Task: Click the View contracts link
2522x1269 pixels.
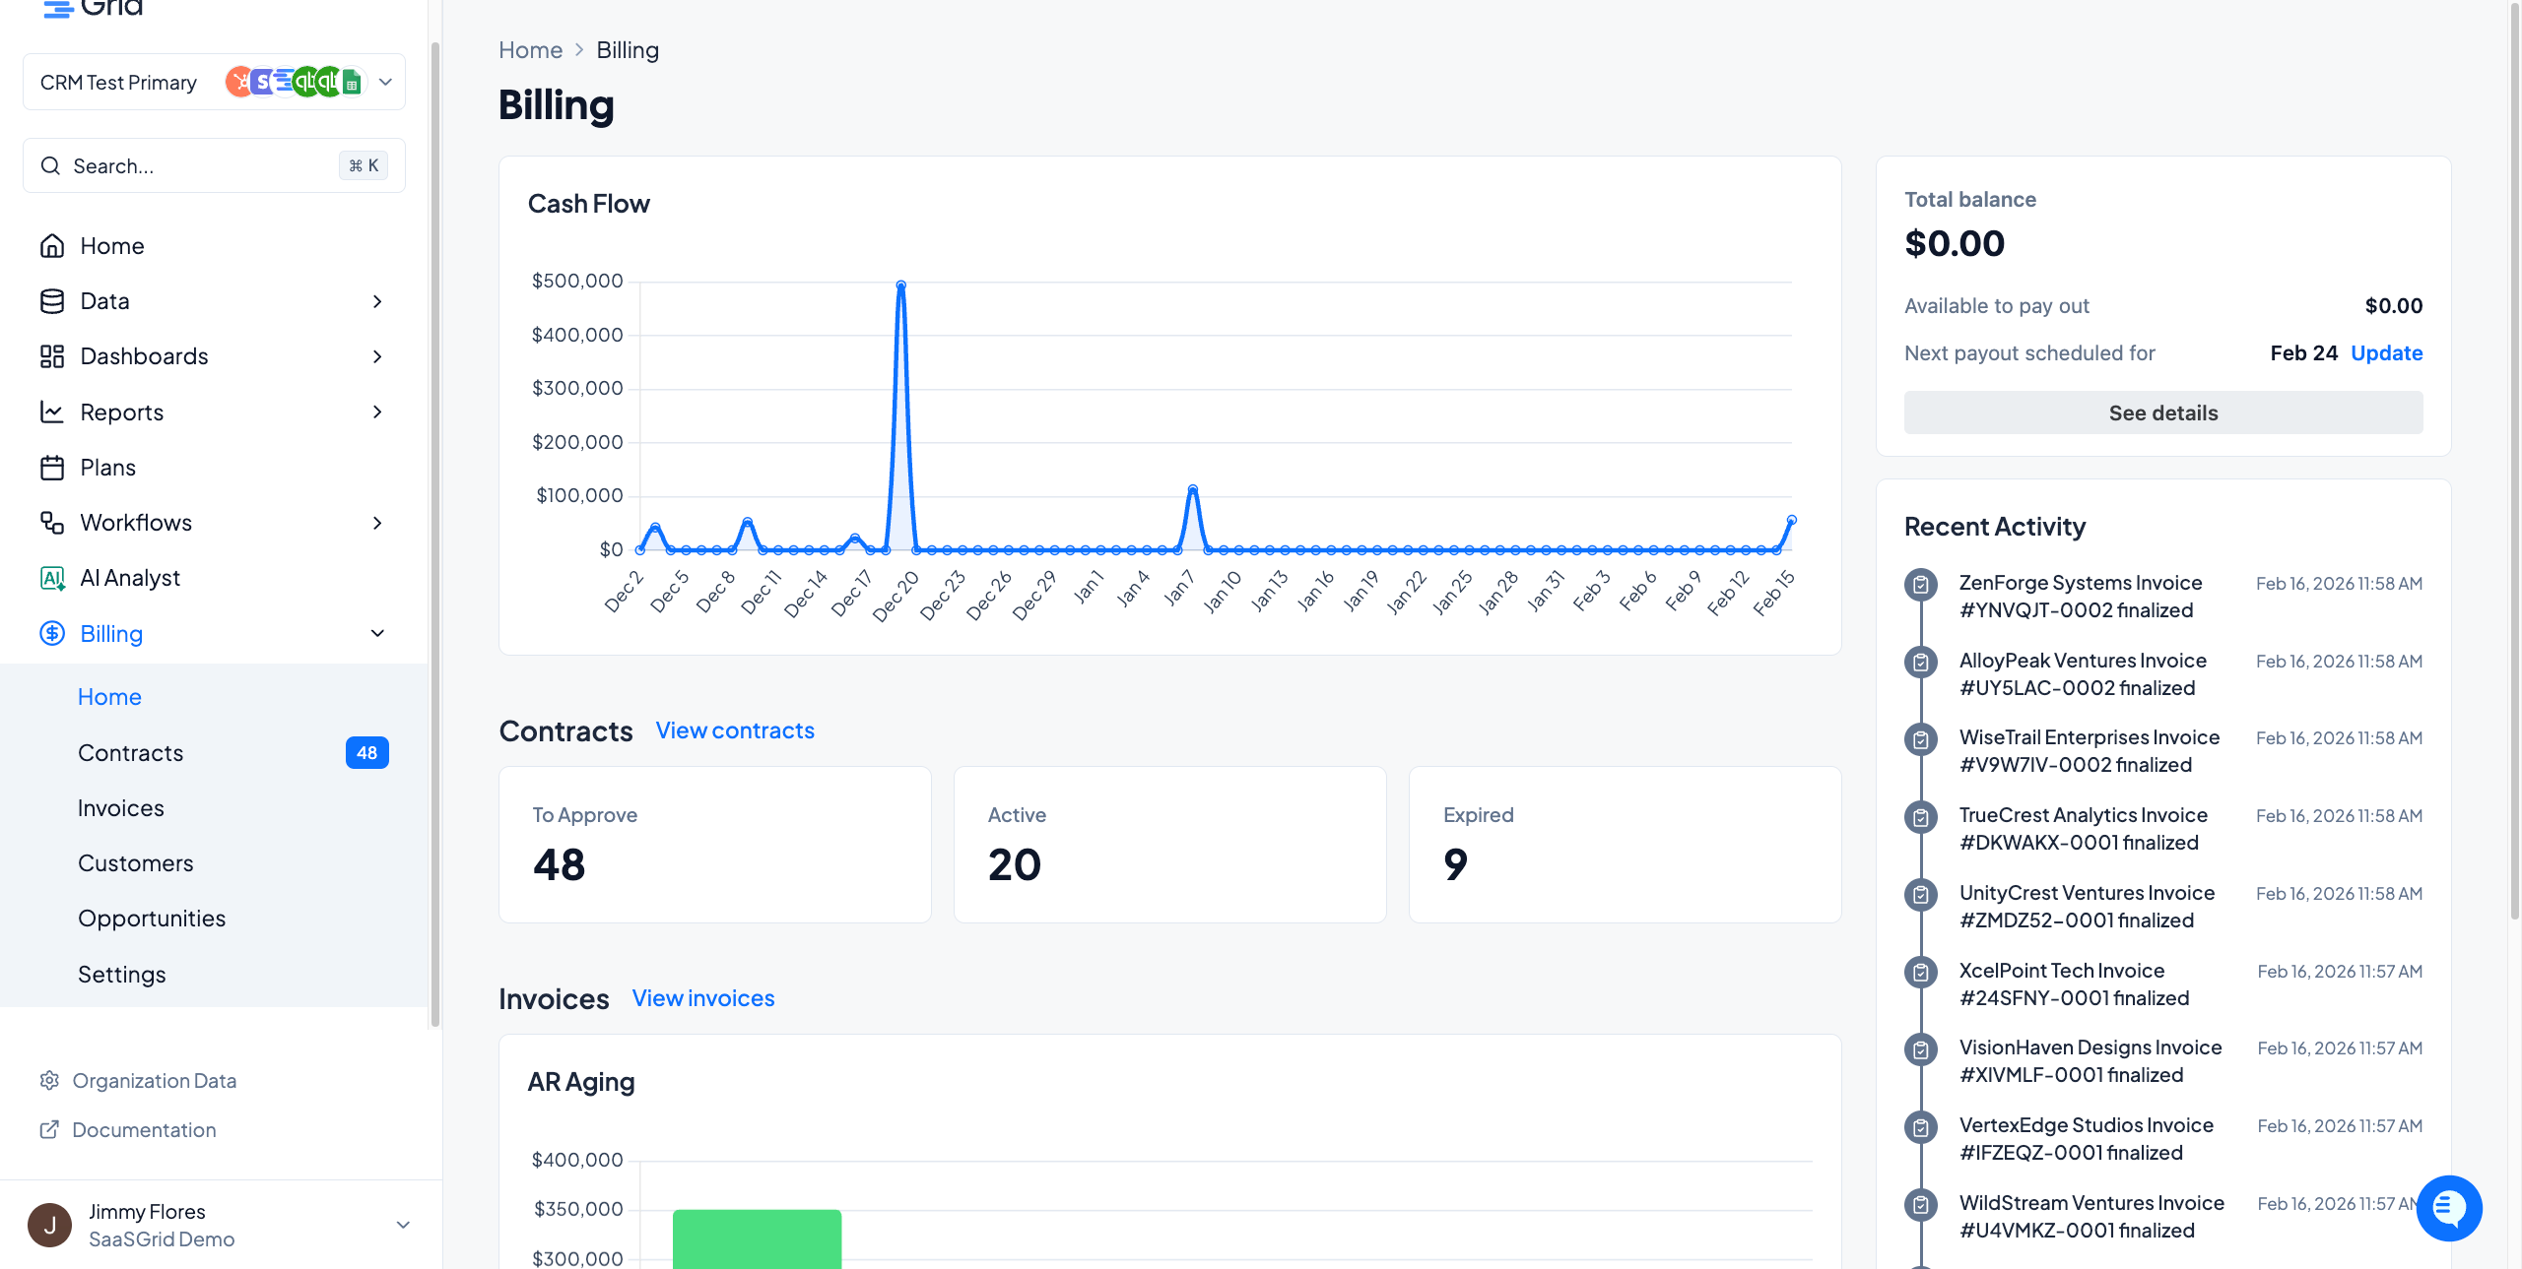Action: click(x=735, y=730)
